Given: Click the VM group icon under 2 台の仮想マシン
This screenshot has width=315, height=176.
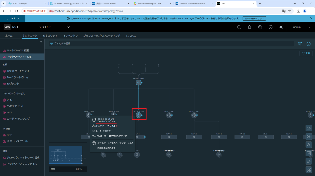Looking at the screenshot, I should 219,155.
